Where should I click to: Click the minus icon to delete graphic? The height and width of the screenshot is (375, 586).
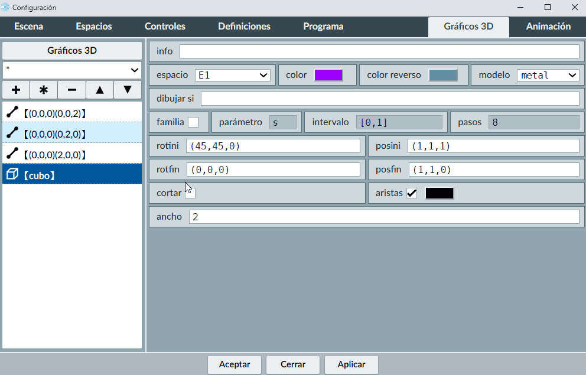coord(71,90)
